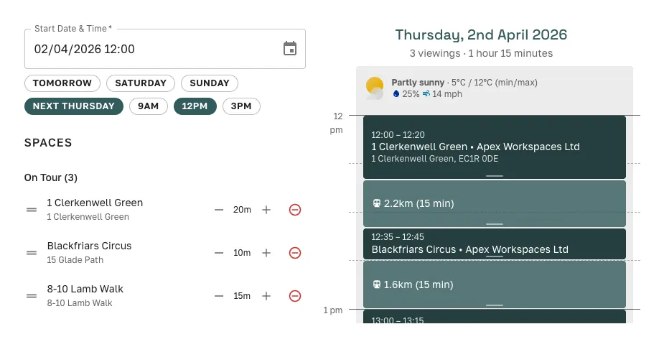Open the 12:00 Clerkenwell Green viewing block
Screen dimensions: 664x347
pos(494,147)
